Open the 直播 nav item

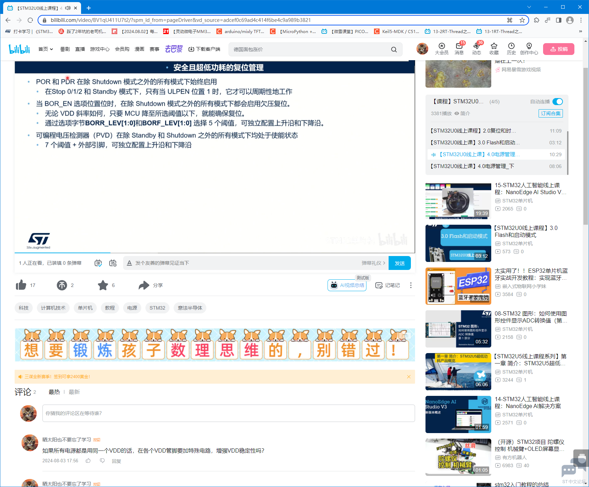pos(80,49)
